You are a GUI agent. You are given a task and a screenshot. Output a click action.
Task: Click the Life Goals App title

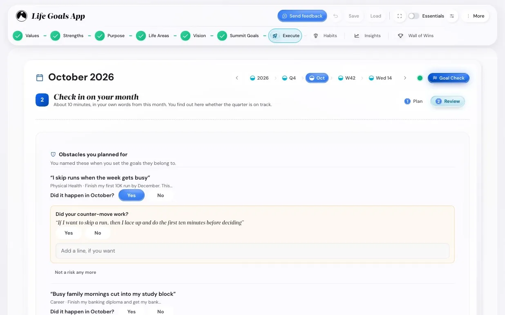click(x=58, y=16)
